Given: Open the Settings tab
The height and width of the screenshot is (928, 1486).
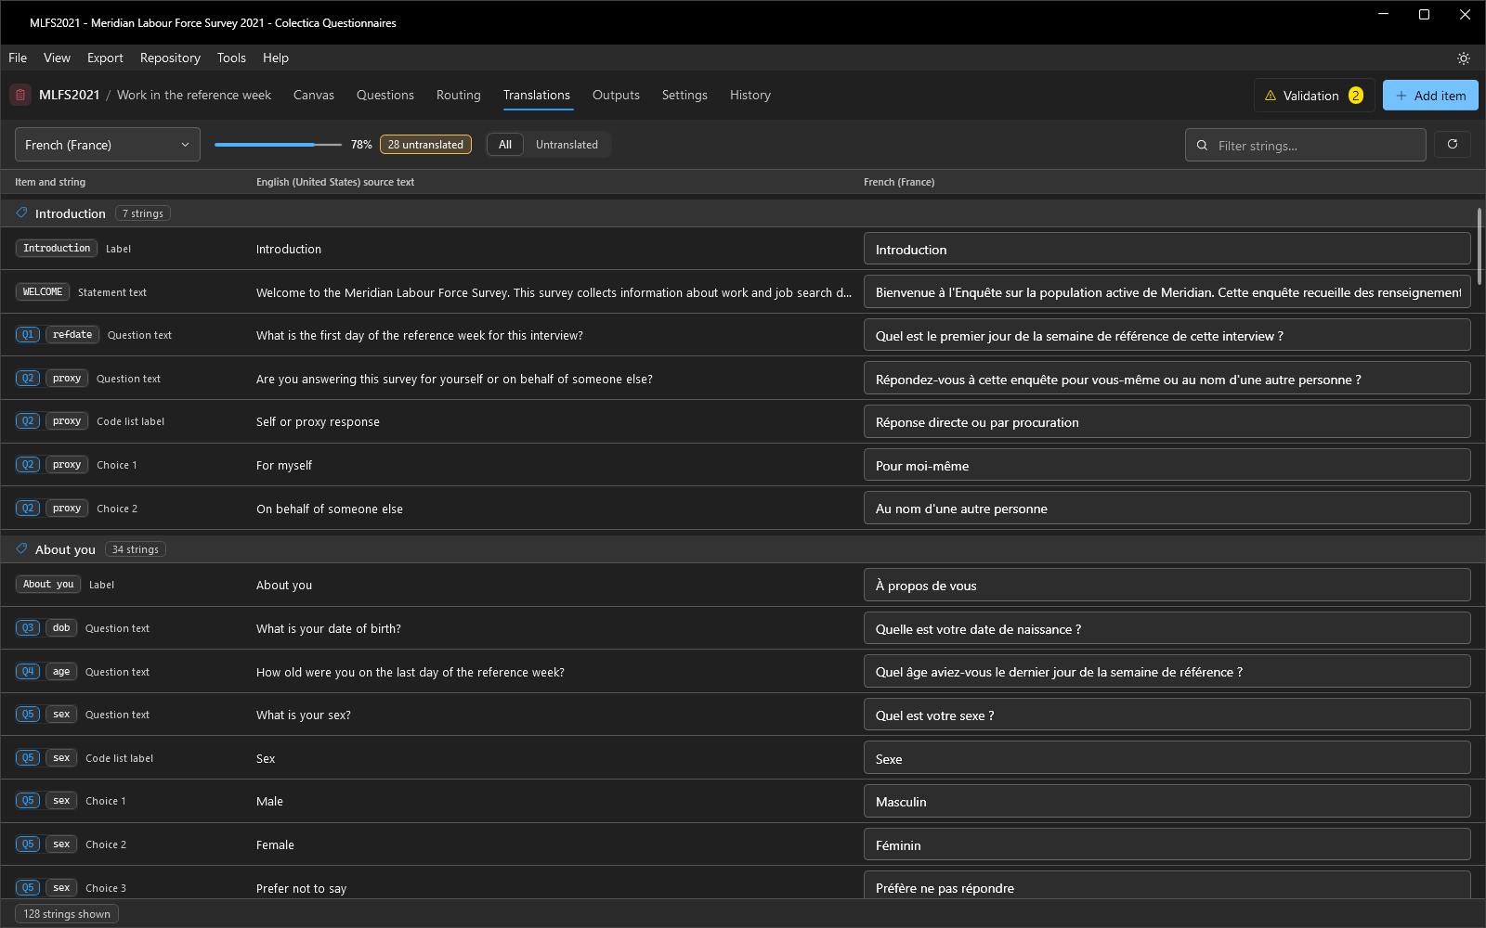Looking at the screenshot, I should pyautogui.click(x=684, y=95).
